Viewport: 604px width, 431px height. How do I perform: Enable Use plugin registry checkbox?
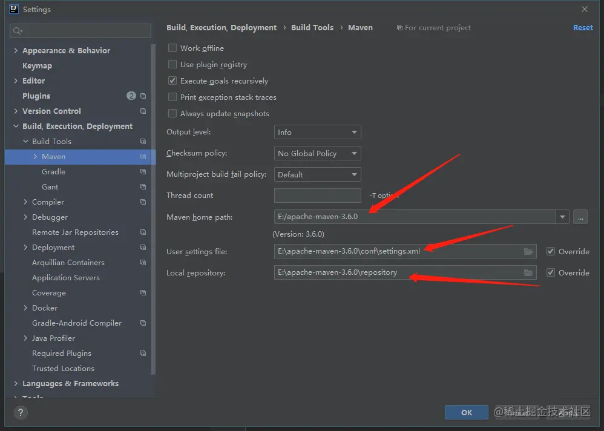click(x=172, y=64)
